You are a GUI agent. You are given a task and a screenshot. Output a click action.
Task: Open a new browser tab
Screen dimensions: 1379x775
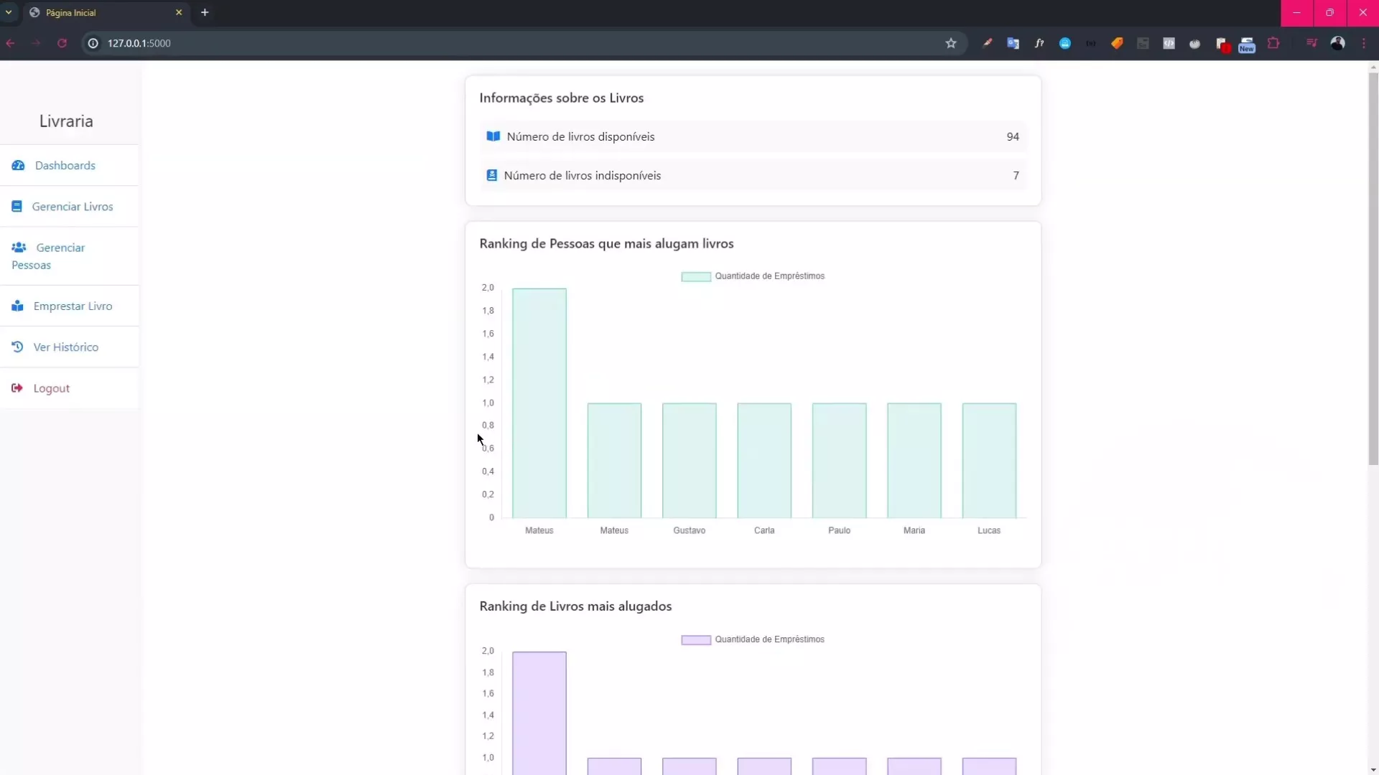[205, 12]
